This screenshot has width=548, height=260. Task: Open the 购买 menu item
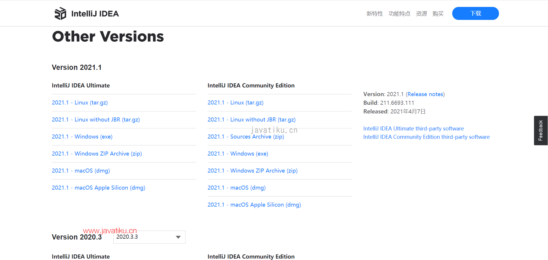438,14
